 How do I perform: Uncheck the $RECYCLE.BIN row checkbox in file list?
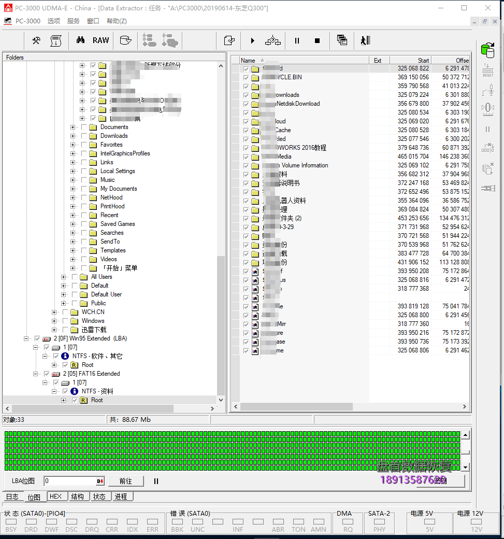(246, 78)
